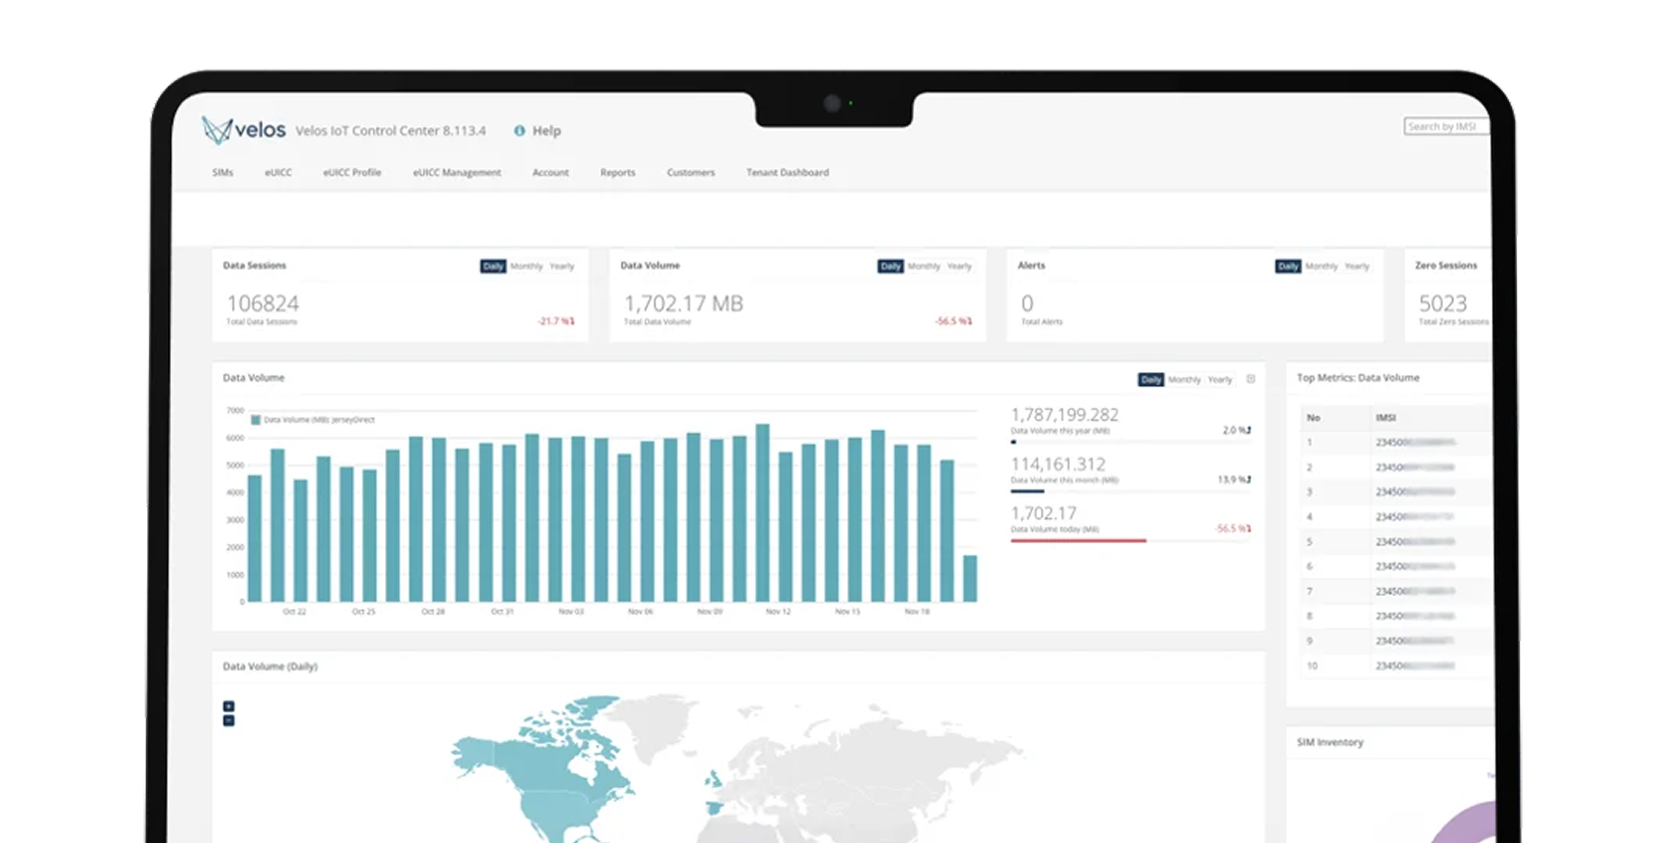Click the Help link

[546, 130]
